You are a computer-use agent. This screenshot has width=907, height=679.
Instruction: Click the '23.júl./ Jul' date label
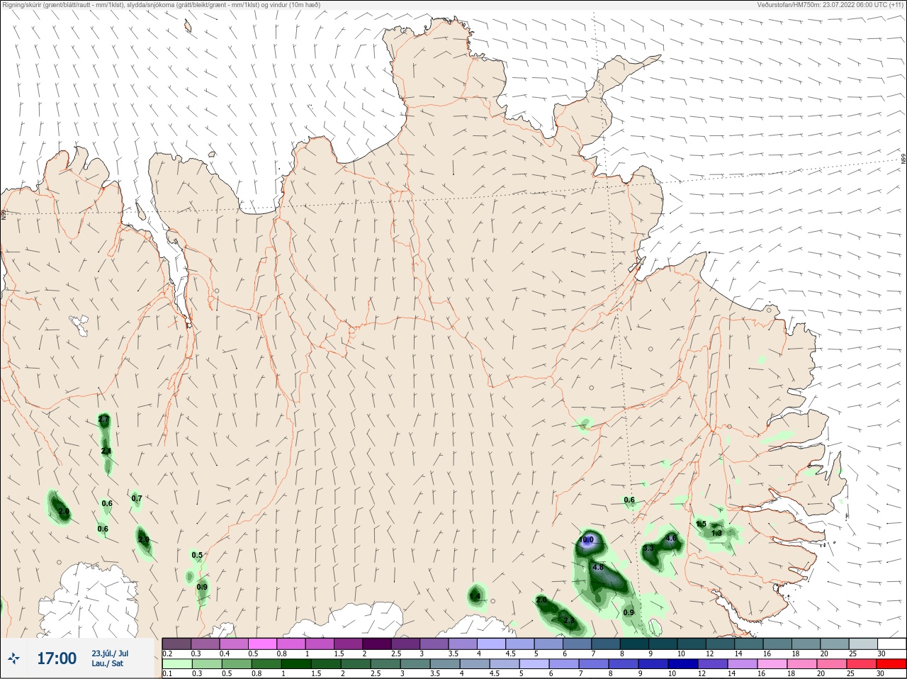click(x=110, y=653)
